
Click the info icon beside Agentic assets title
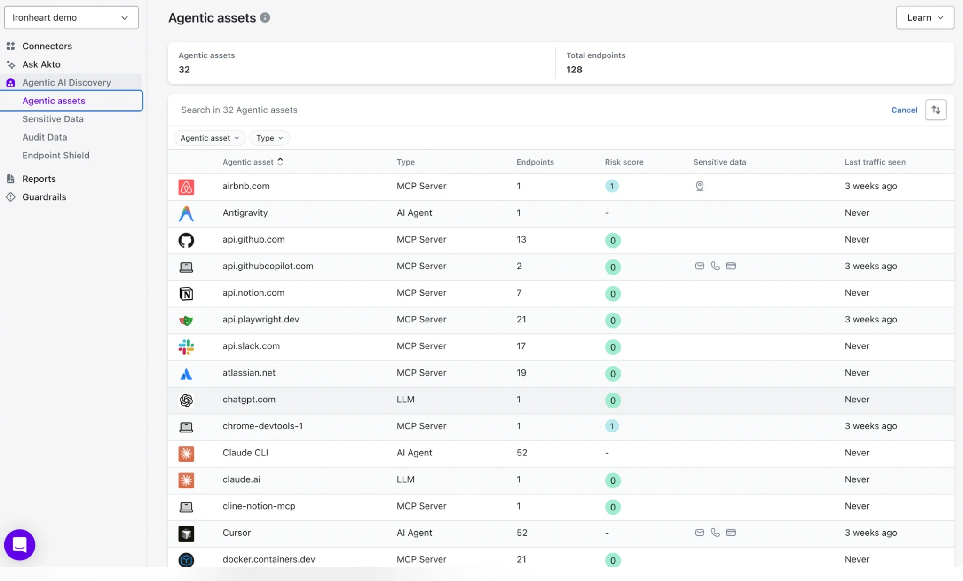[265, 17]
